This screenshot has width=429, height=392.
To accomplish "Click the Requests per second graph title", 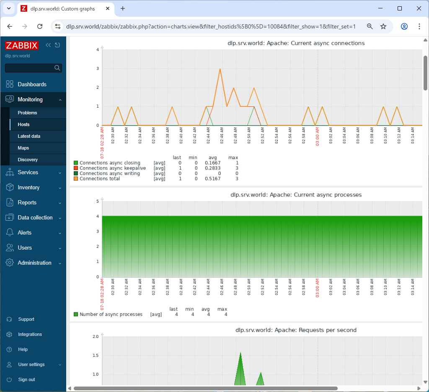I will click(296, 330).
